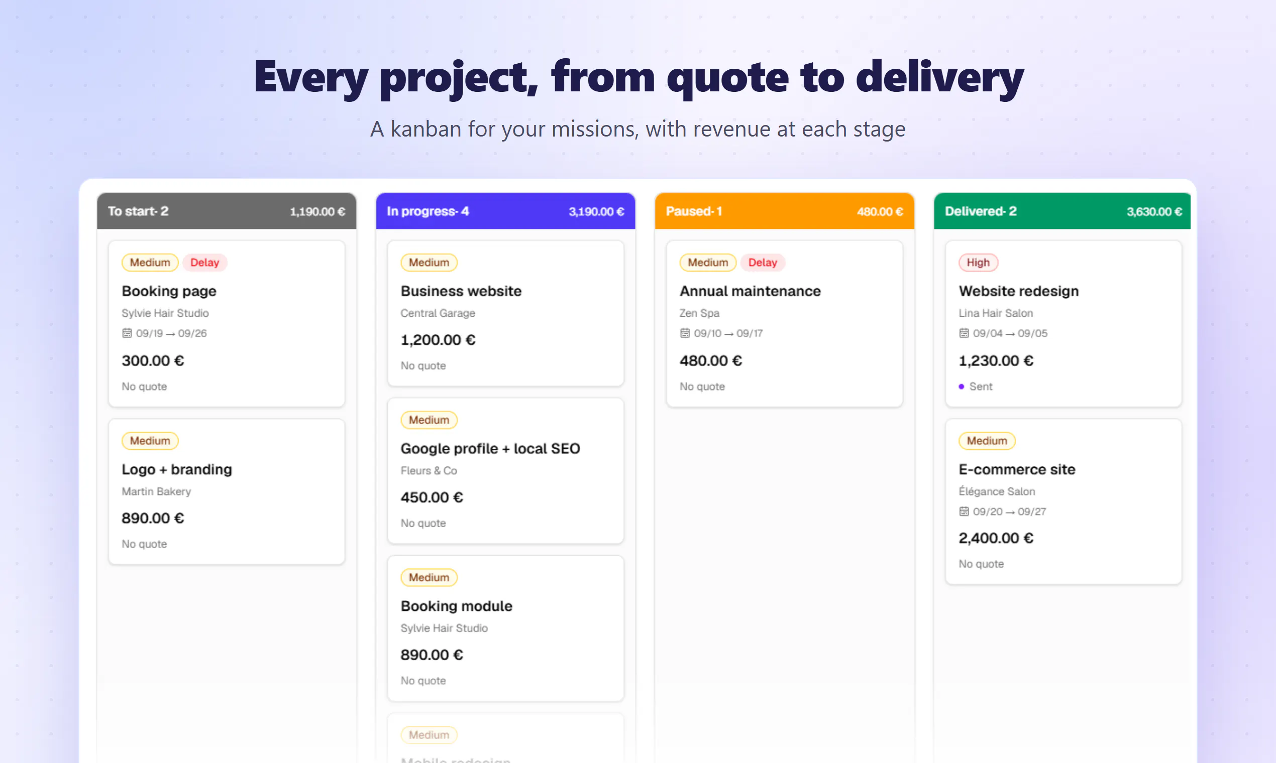
Task: Click Medium tag on Logo + branding card
Action: 150,441
